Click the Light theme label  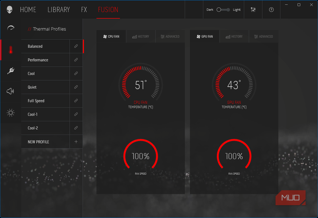(237, 10)
